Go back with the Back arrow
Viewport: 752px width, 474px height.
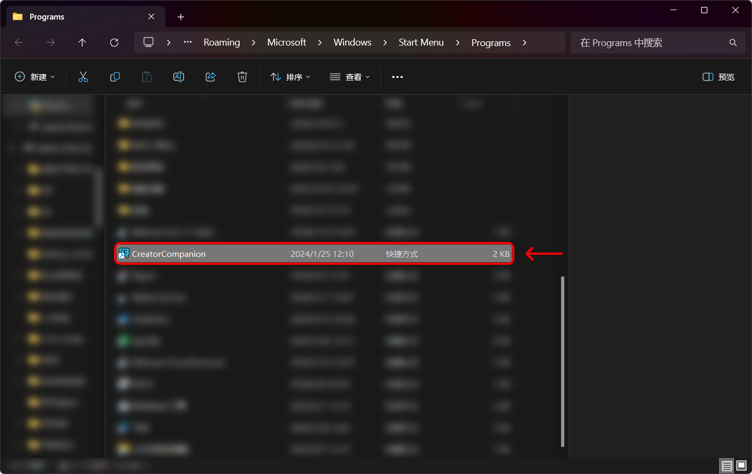[19, 42]
